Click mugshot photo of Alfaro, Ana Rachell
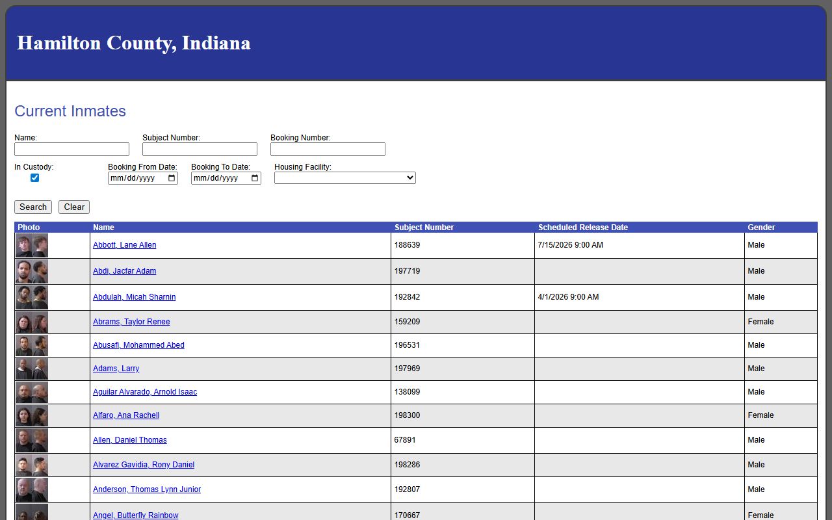Viewport: 832px width, 520px height. [x=32, y=416]
